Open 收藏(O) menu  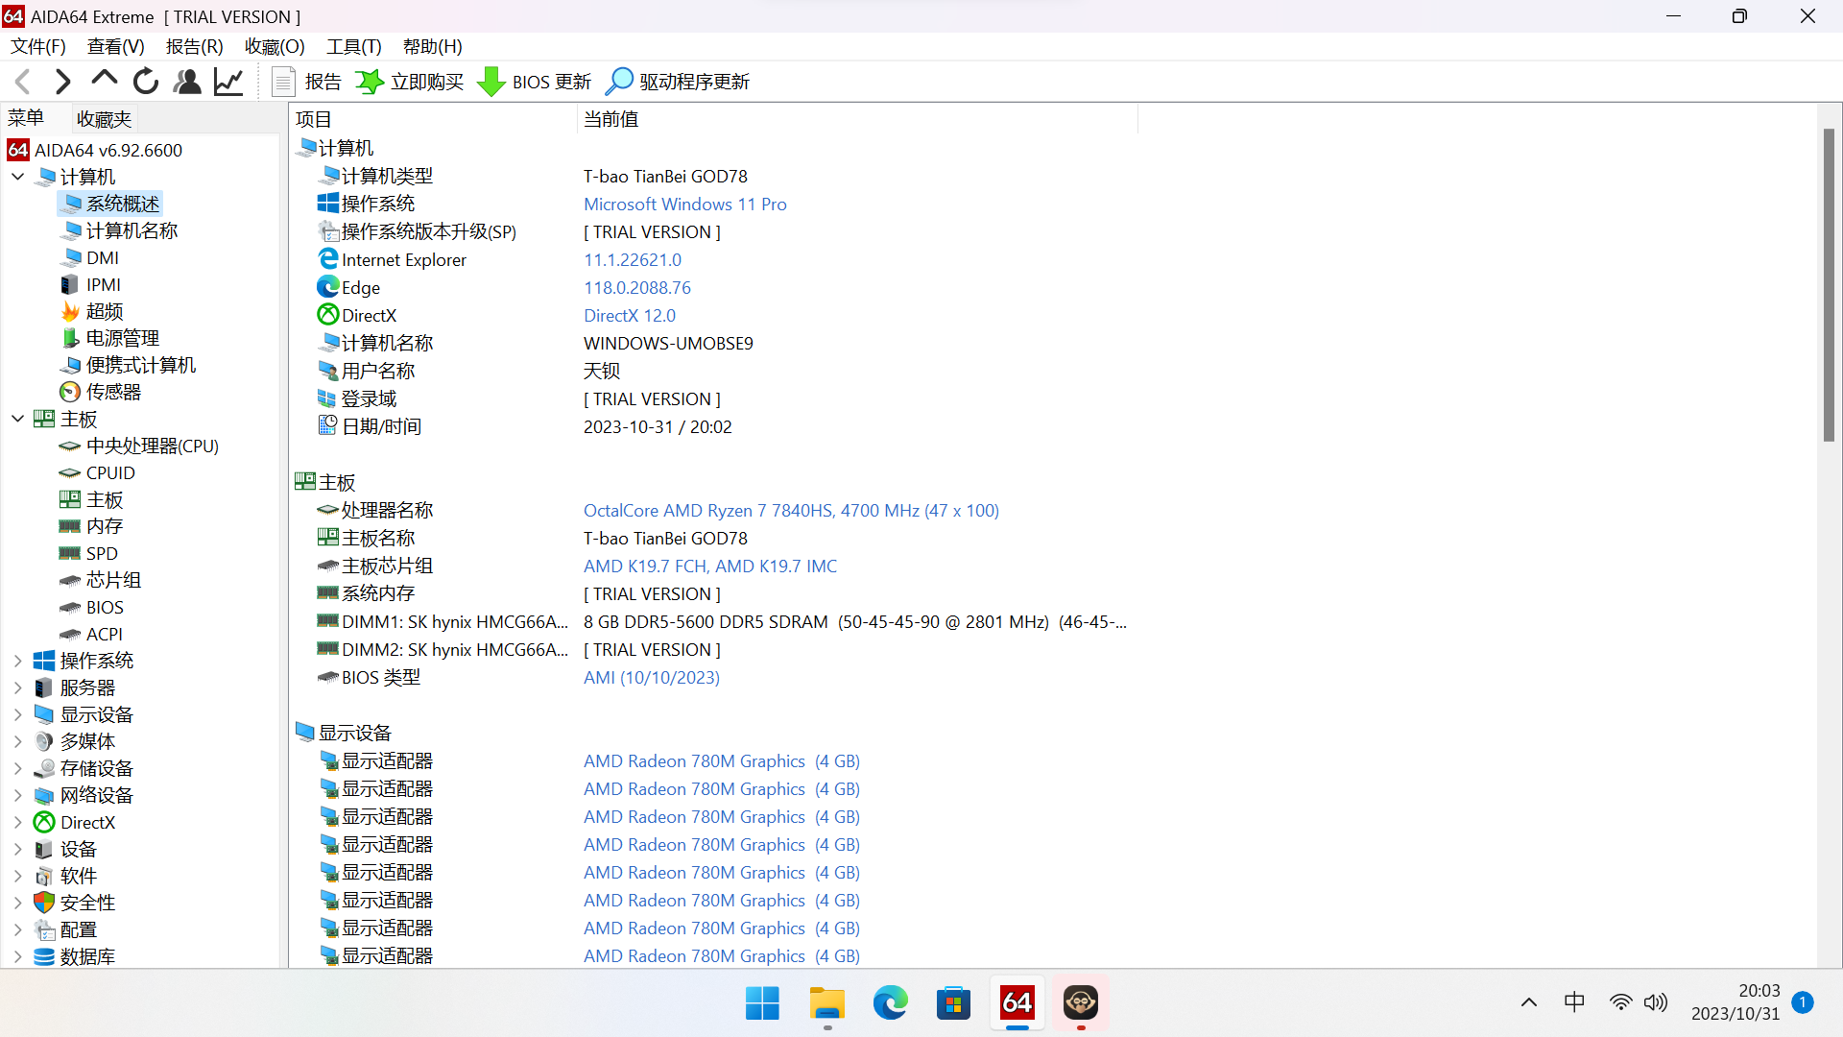[x=275, y=46]
